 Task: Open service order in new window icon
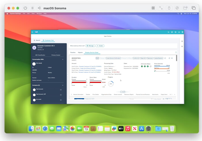pos(165,58)
